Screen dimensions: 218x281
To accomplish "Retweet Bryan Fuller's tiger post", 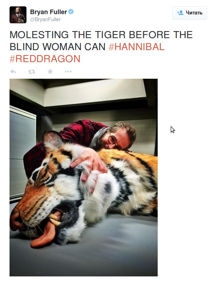I will 32,72.
